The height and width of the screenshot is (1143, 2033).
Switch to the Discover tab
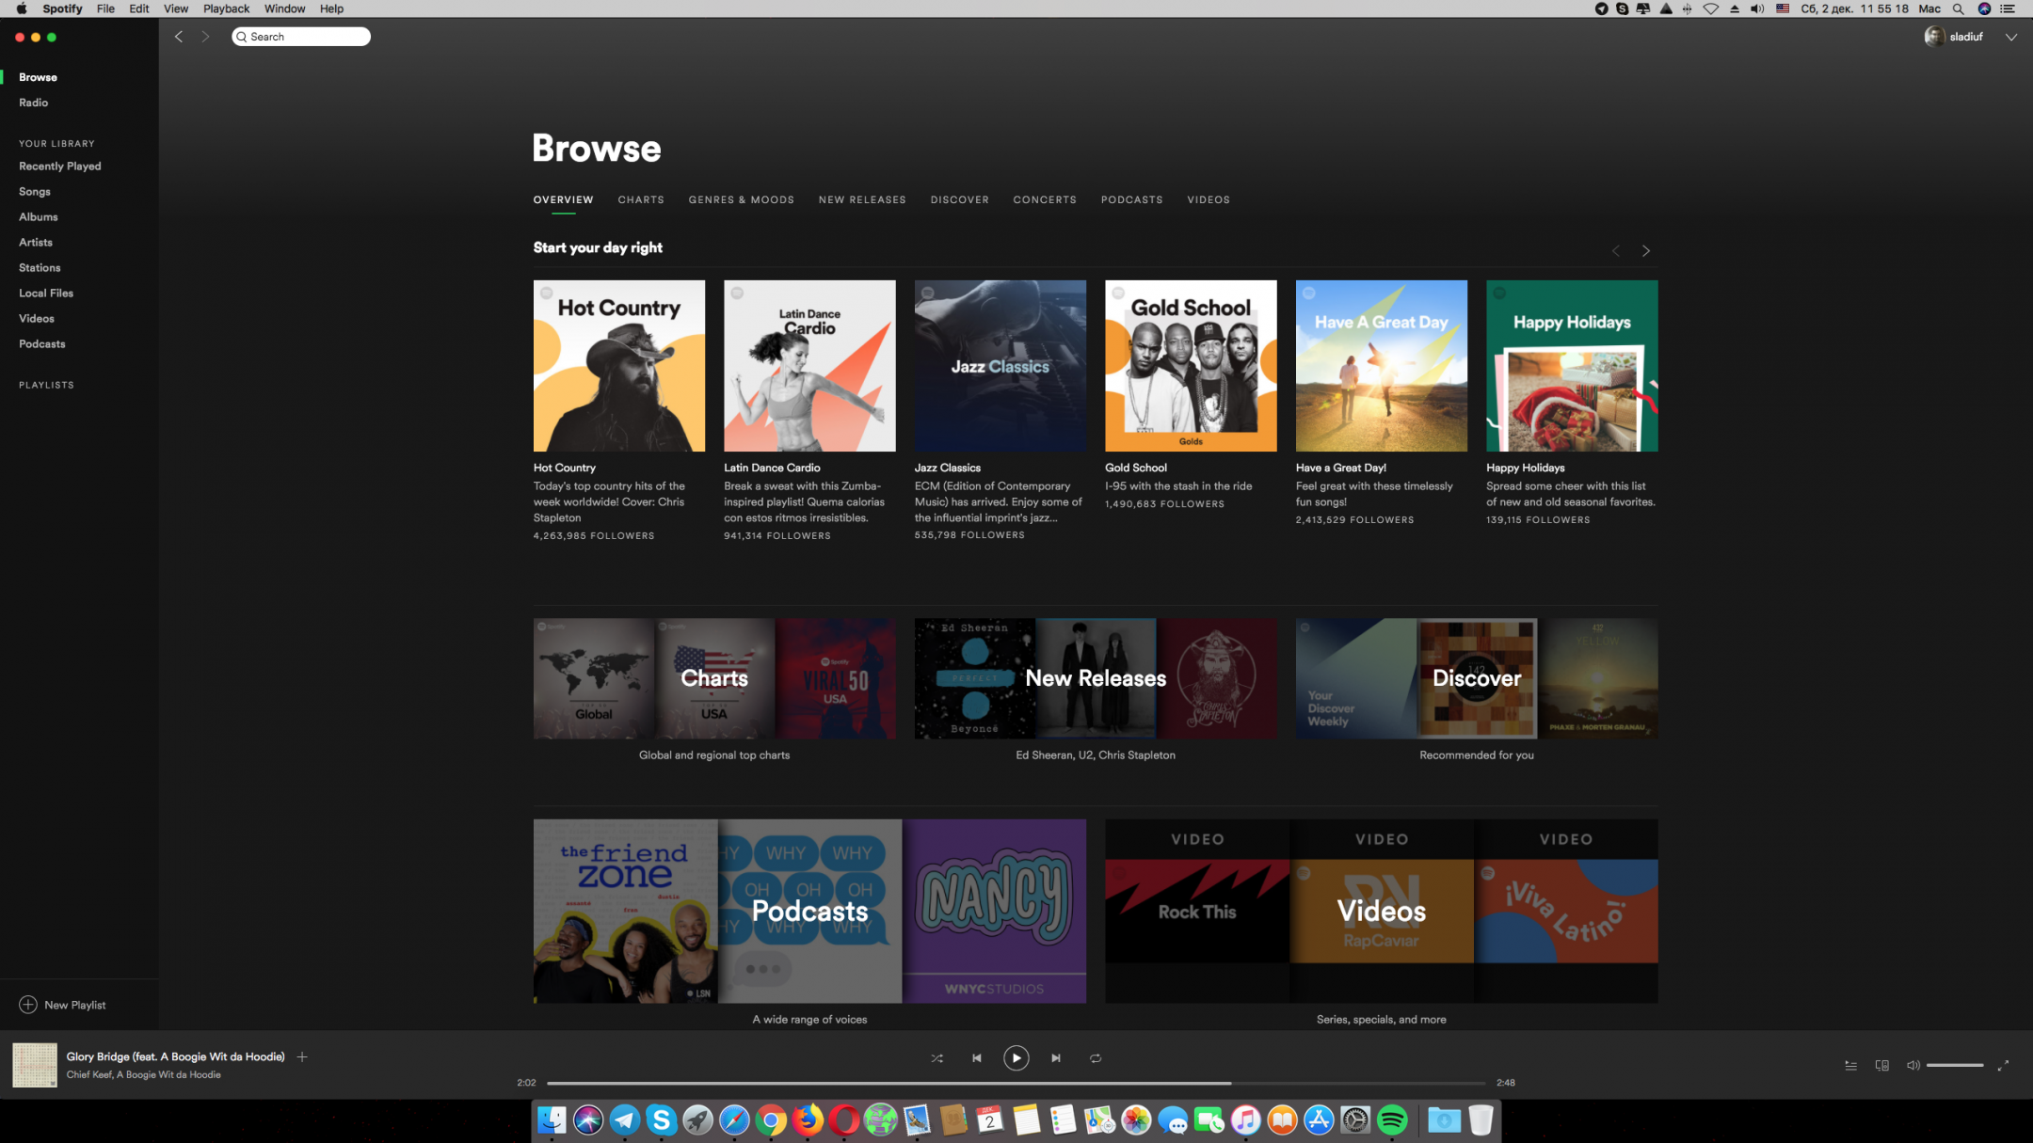(959, 199)
